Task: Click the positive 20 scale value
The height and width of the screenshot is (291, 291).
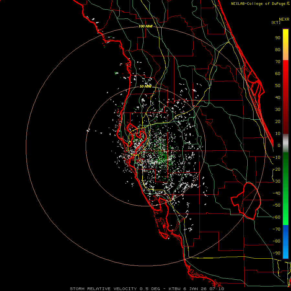Action: coord(278,122)
